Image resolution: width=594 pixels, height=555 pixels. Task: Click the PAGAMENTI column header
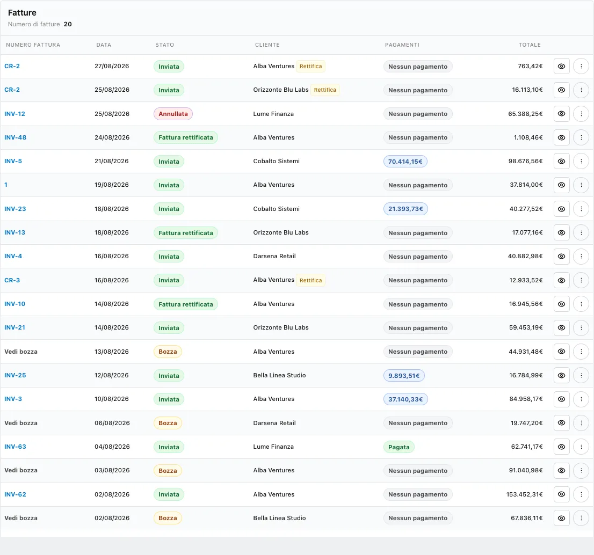(402, 45)
